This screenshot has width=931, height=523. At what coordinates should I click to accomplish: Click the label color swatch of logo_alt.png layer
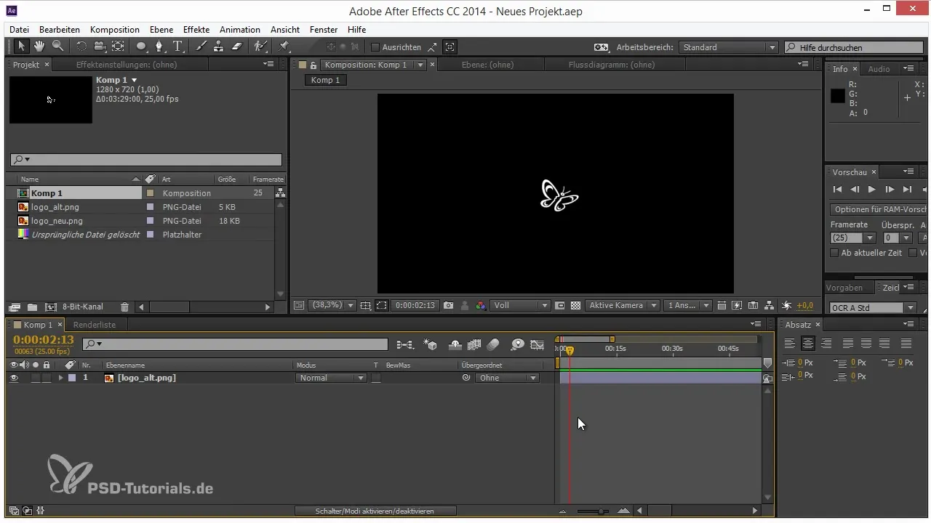[72, 378]
